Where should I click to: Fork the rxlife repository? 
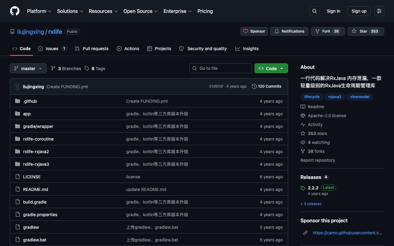(x=328, y=31)
